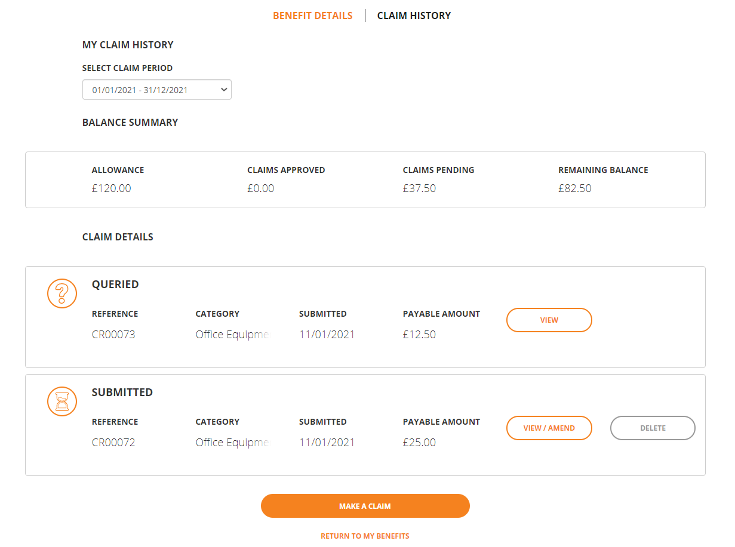
Task: Delete the submitted claim CR00072
Action: click(x=653, y=428)
